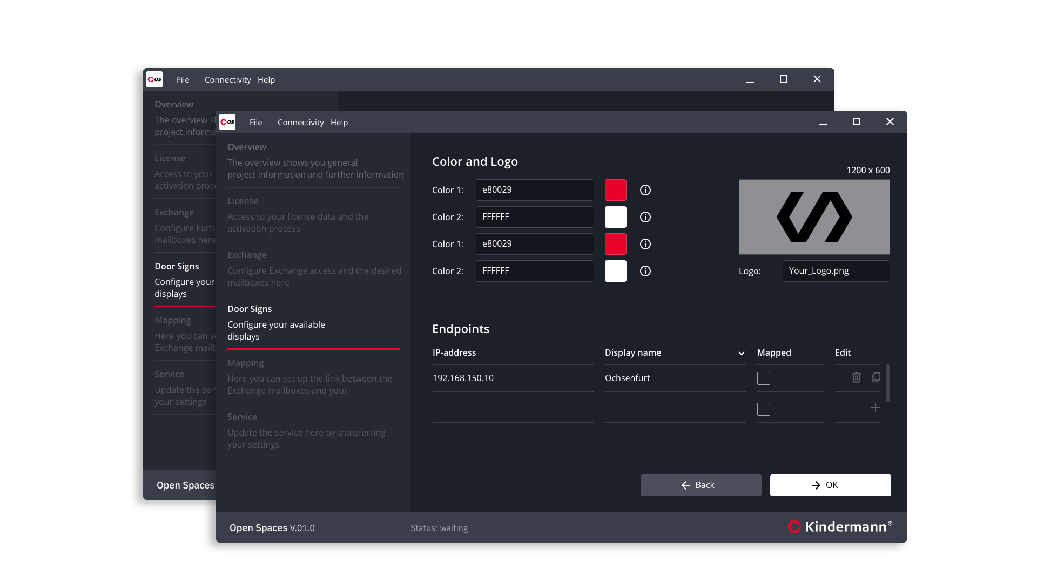Screen dimensions: 1037x583
Task: Duplicate the Ochsenfurt endpoint with the copy icon
Action: [876, 378]
